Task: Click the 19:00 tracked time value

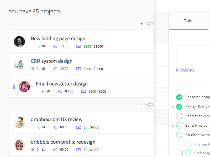Action: (64, 69)
